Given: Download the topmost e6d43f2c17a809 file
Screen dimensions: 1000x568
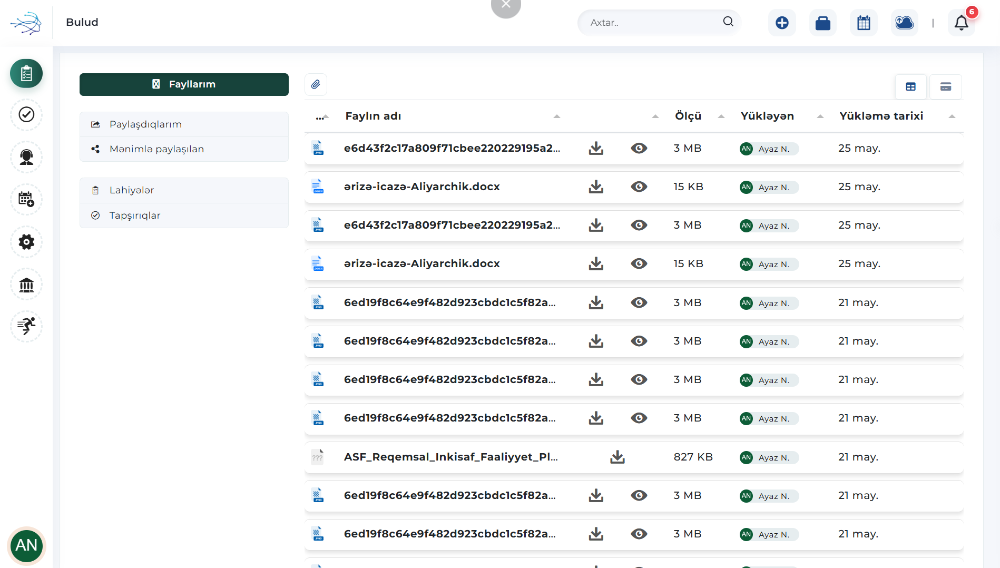Looking at the screenshot, I should pos(596,148).
